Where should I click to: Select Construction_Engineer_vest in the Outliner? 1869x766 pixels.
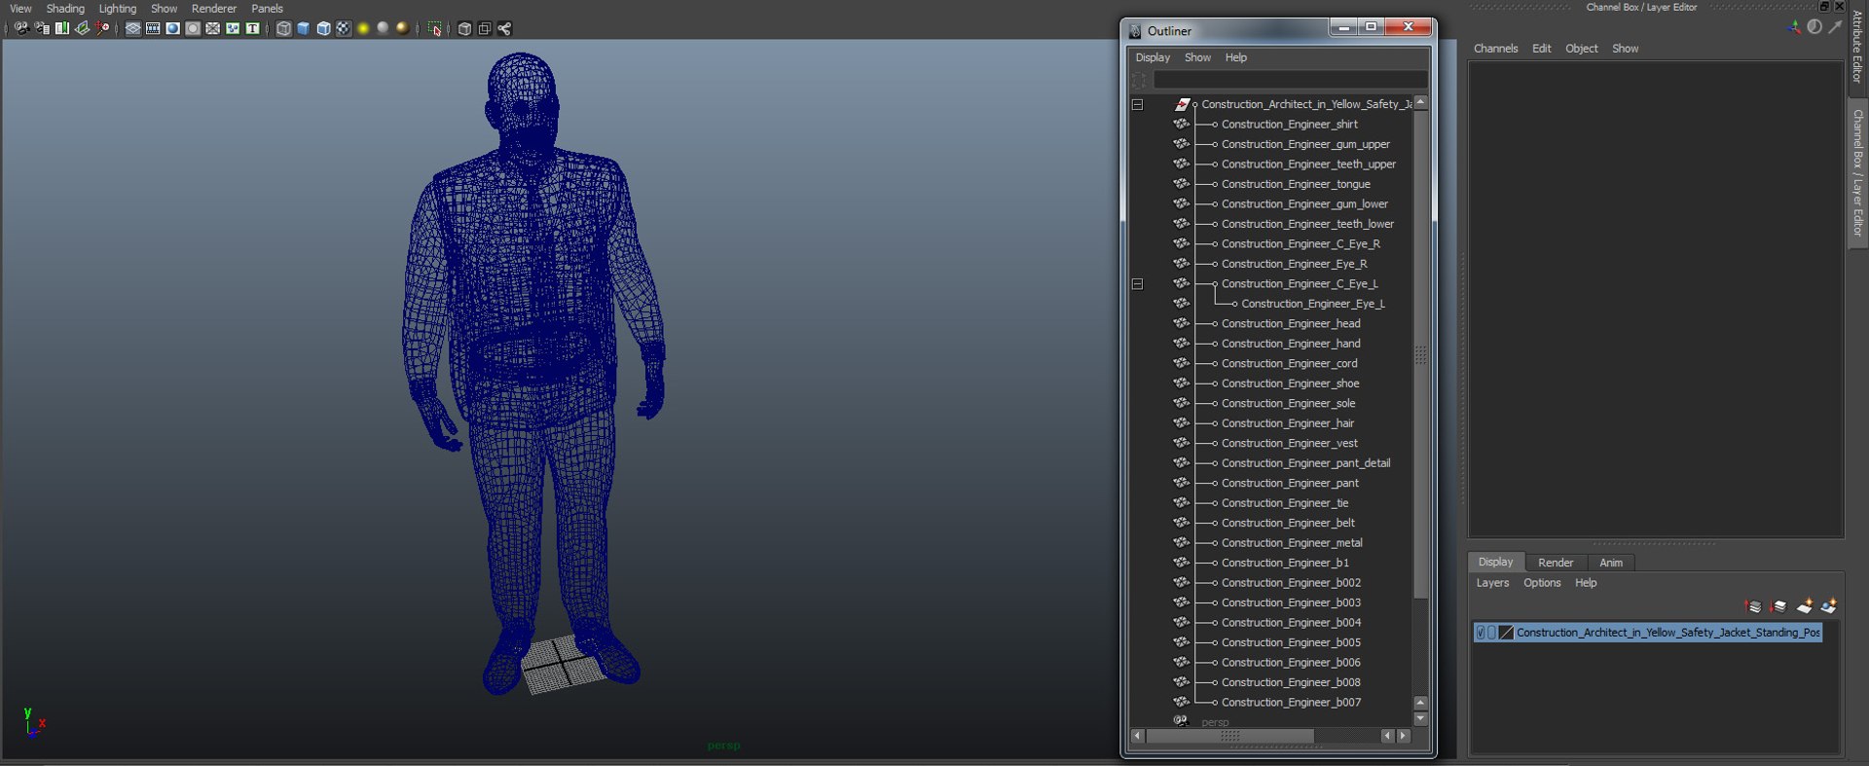click(x=1289, y=443)
